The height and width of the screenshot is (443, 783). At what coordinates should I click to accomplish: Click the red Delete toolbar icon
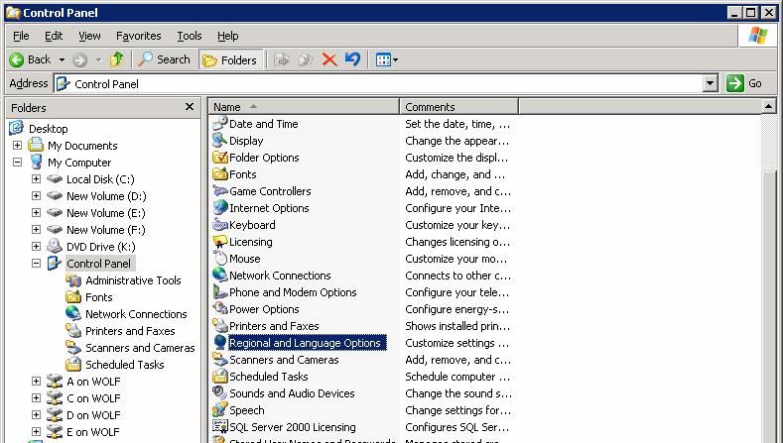[329, 59]
